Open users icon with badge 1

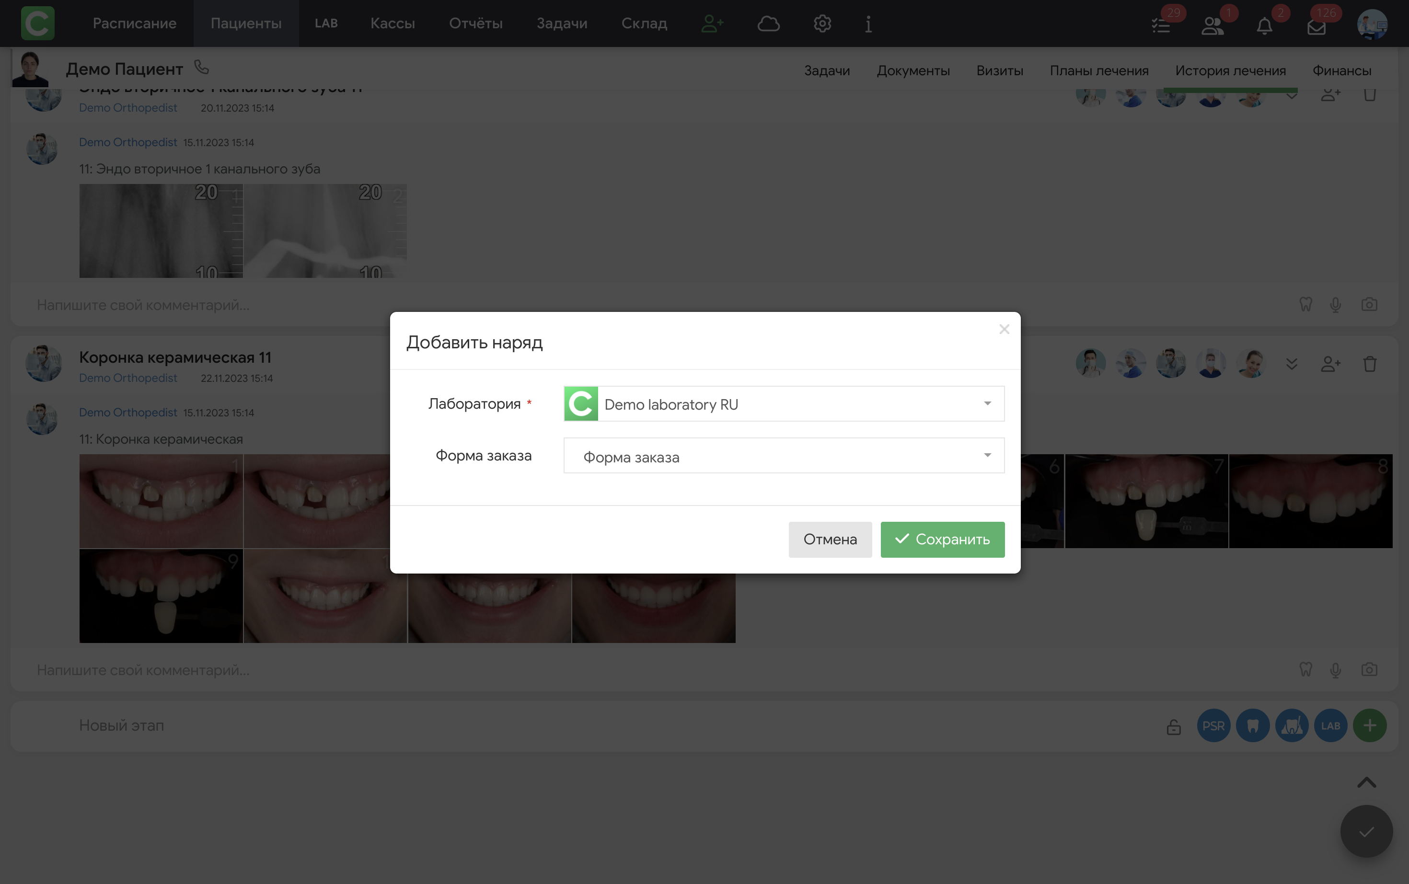tap(1213, 26)
